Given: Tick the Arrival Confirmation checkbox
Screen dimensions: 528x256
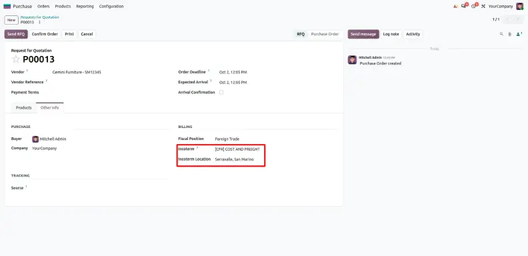Looking at the screenshot, I should (x=221, y=92).
